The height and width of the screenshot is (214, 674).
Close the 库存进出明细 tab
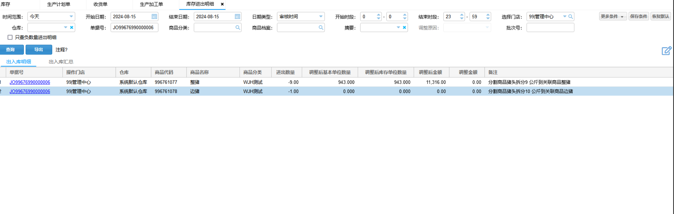coord(222,4)
